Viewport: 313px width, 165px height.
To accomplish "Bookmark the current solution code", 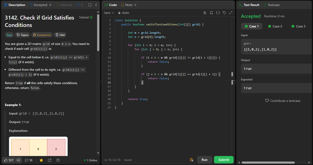I will coord(212,12).
